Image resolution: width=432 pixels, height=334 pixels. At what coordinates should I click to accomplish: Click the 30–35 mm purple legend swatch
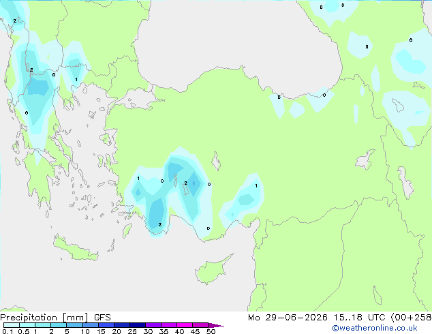click(x=153, y=325)
